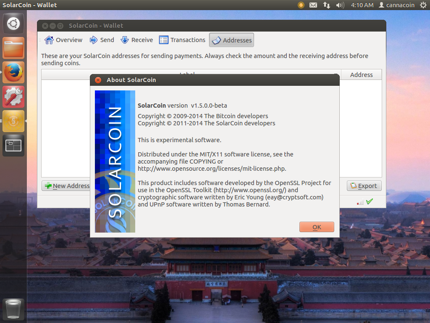Open the workspace switcher icon
The height and width of the screenshot is (323, 430).
(13, 145)
